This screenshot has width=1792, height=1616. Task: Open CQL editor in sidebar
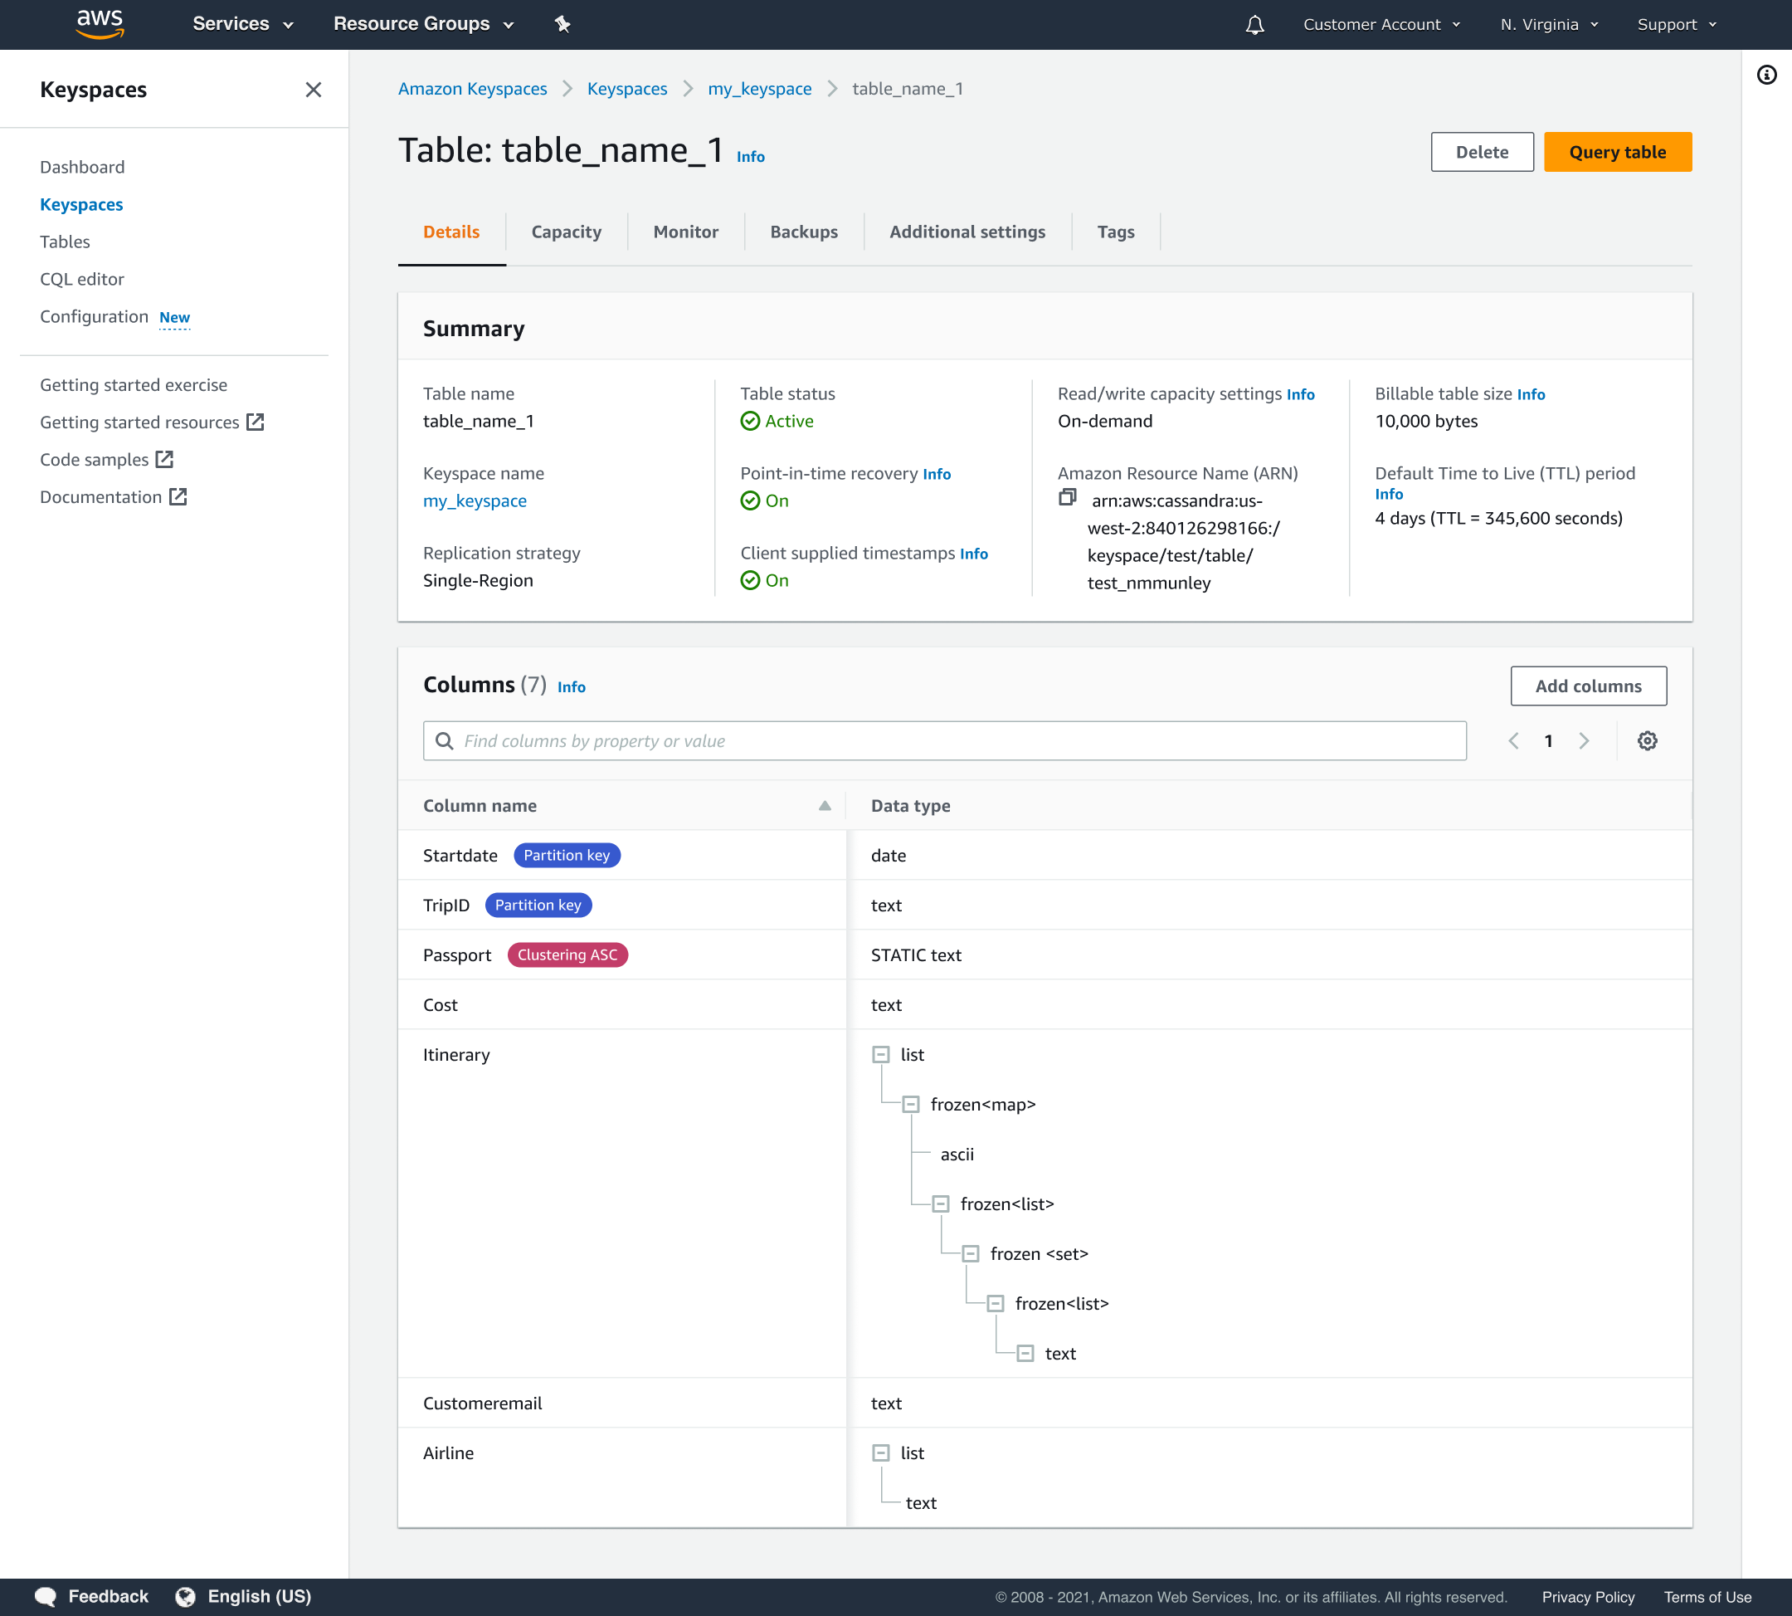click(x=81, y=279)
